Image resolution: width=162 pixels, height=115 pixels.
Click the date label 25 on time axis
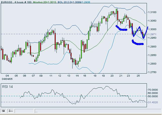[x=138, y=76]
